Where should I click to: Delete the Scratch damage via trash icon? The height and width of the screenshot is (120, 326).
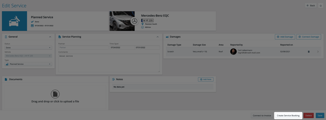point(309,51)
